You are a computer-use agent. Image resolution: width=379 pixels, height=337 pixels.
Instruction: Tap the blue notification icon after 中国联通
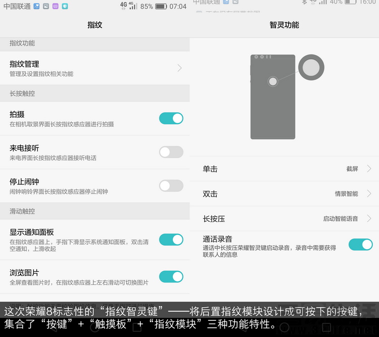36,6
